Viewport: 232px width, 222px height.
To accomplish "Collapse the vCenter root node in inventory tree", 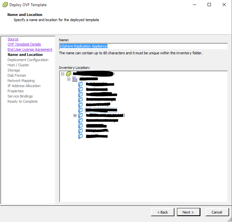I will pyautogui.click(x=62, y=74).
